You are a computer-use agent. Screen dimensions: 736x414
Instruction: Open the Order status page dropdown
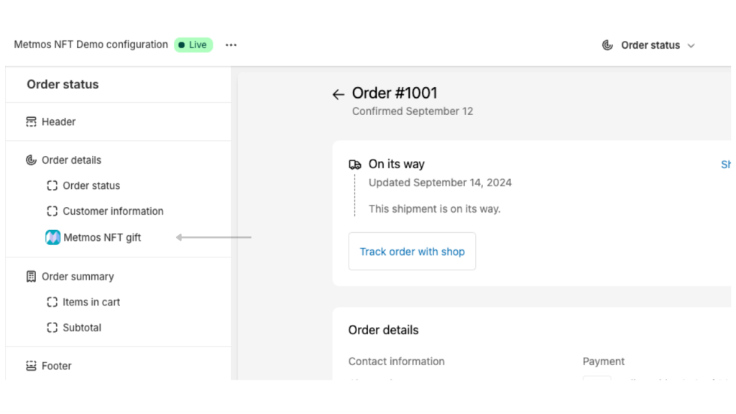tap(650, 45)
